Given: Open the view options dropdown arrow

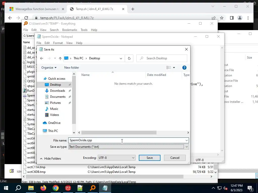Looking at the screenshot, I should pos(174,68).
